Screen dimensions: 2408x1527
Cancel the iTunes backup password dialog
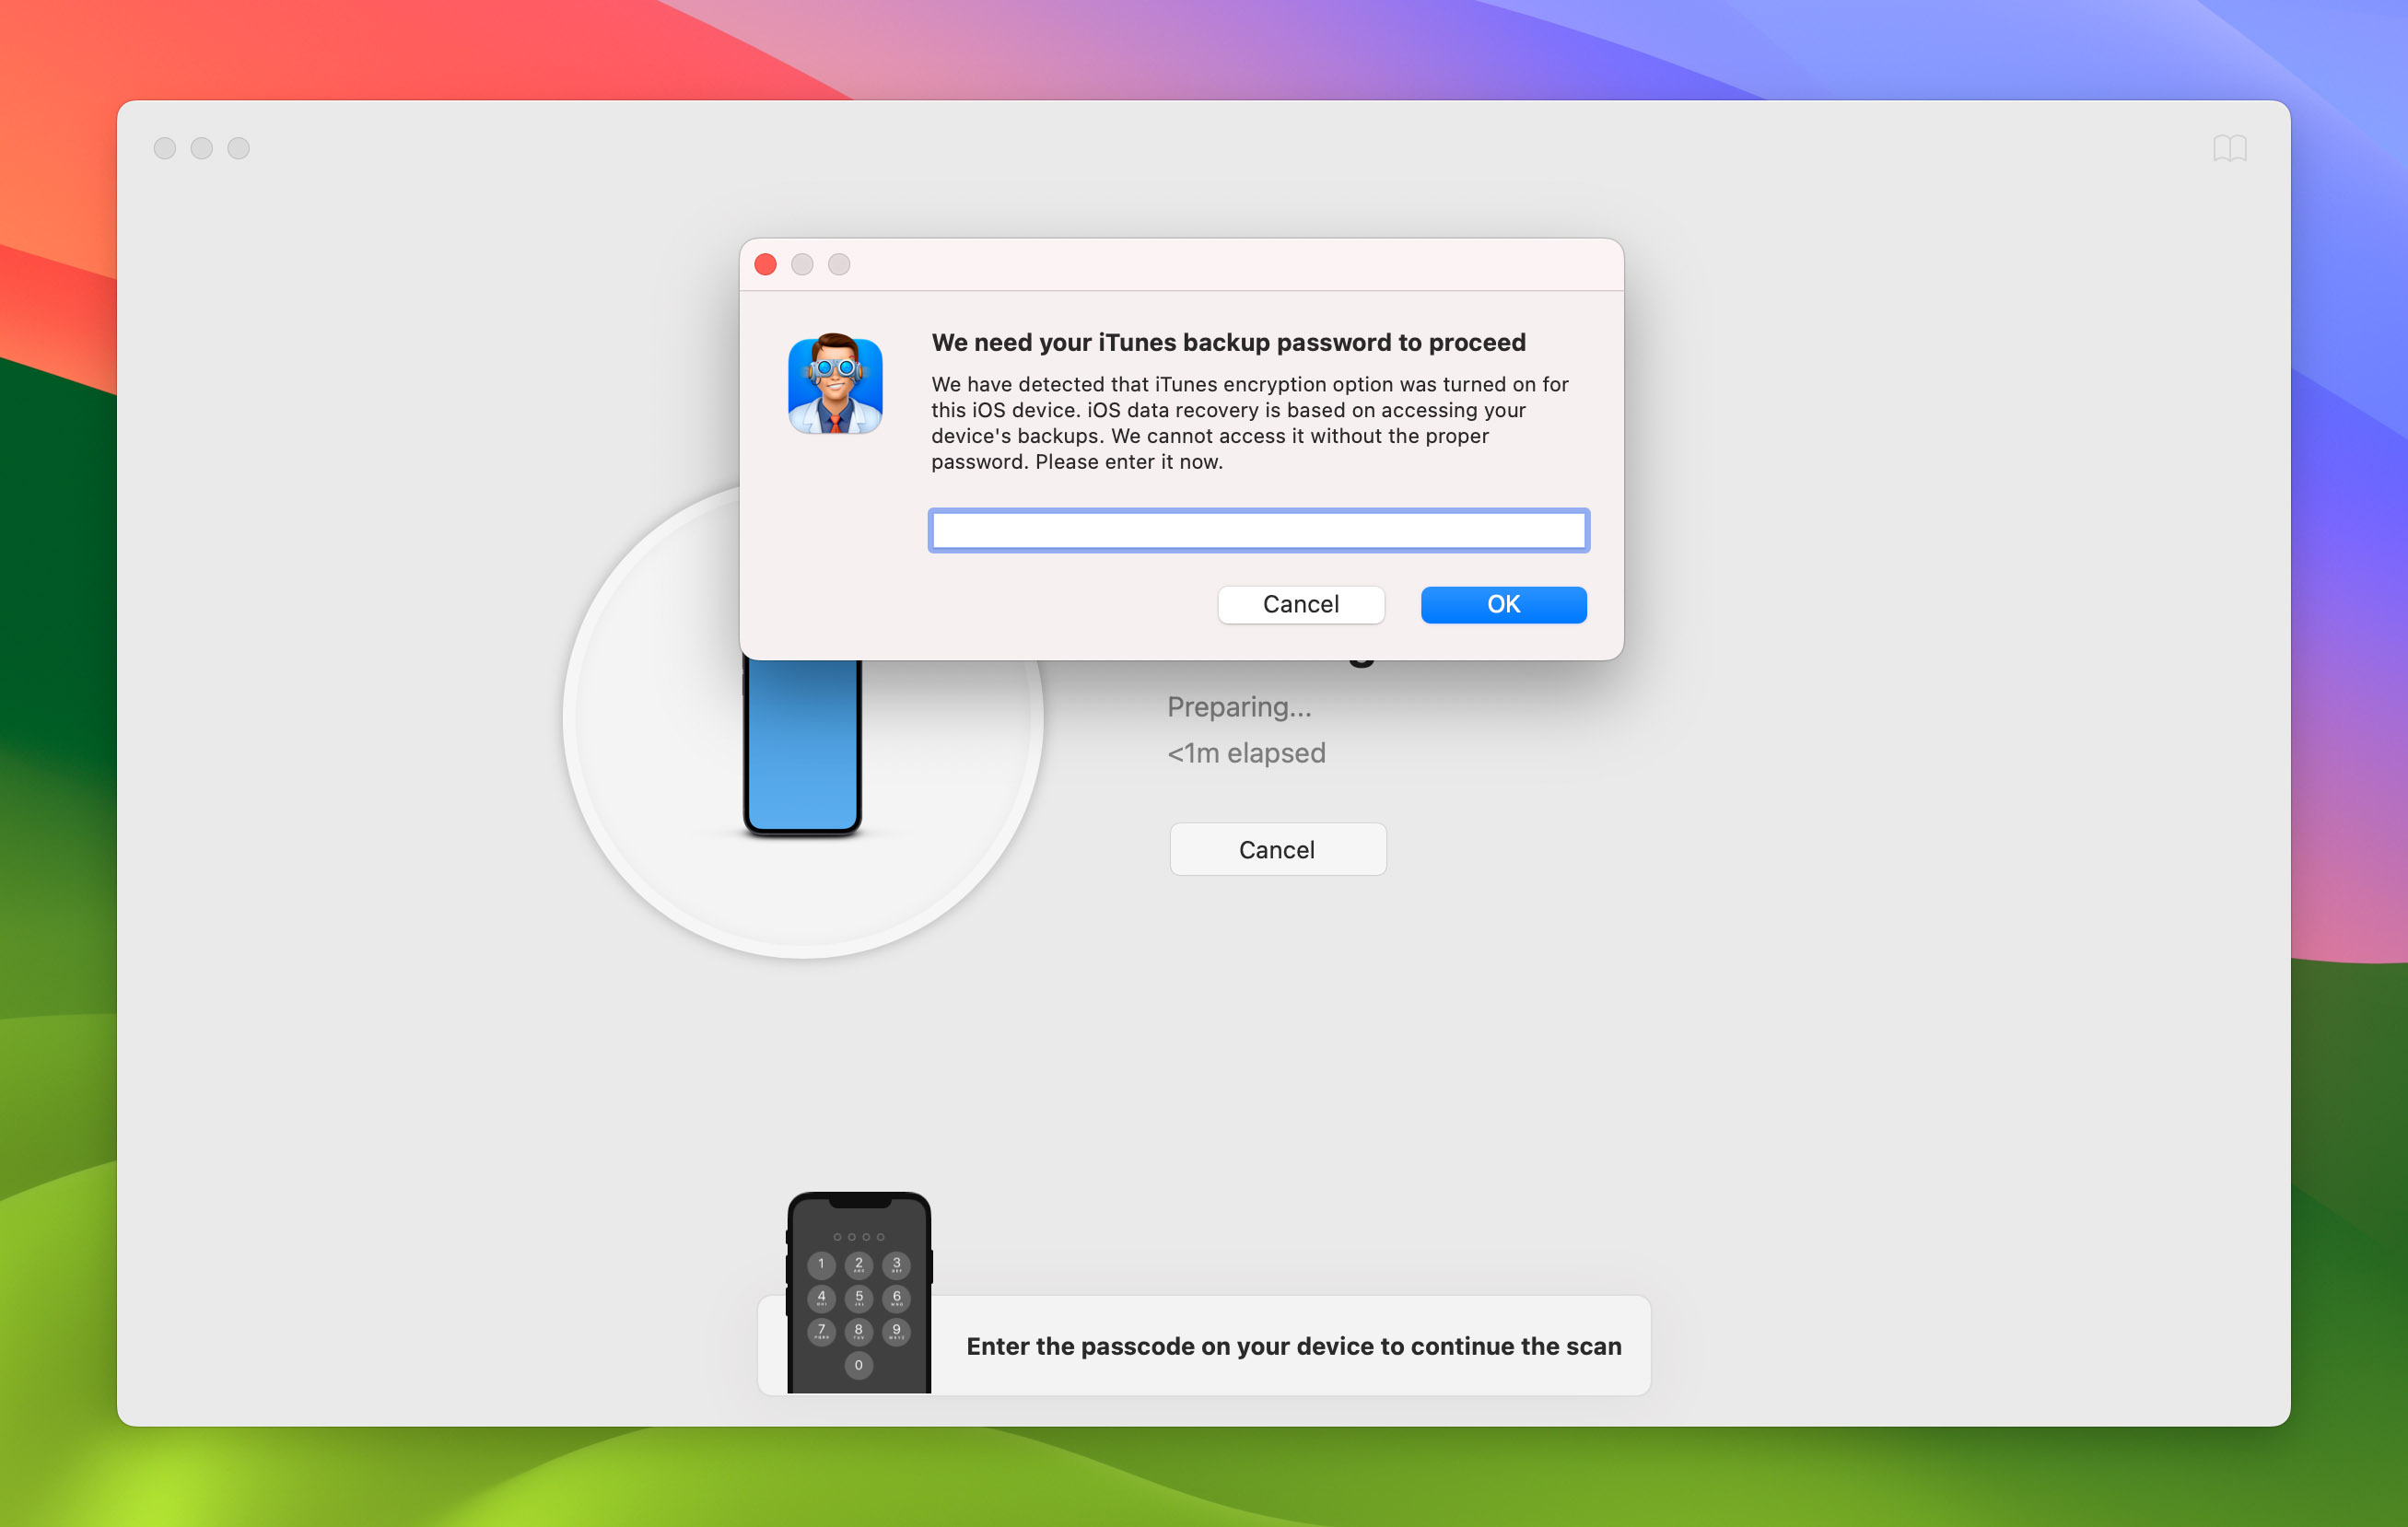(1300, 604)
